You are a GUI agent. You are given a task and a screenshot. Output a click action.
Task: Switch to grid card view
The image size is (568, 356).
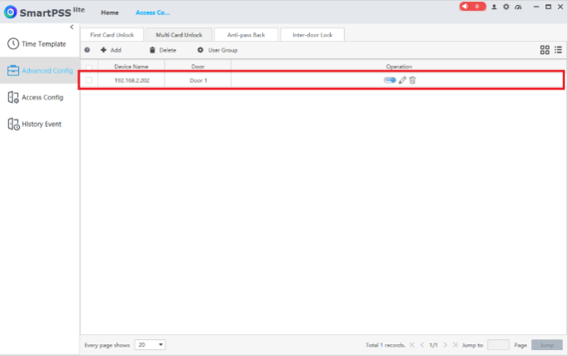[545, 50]
